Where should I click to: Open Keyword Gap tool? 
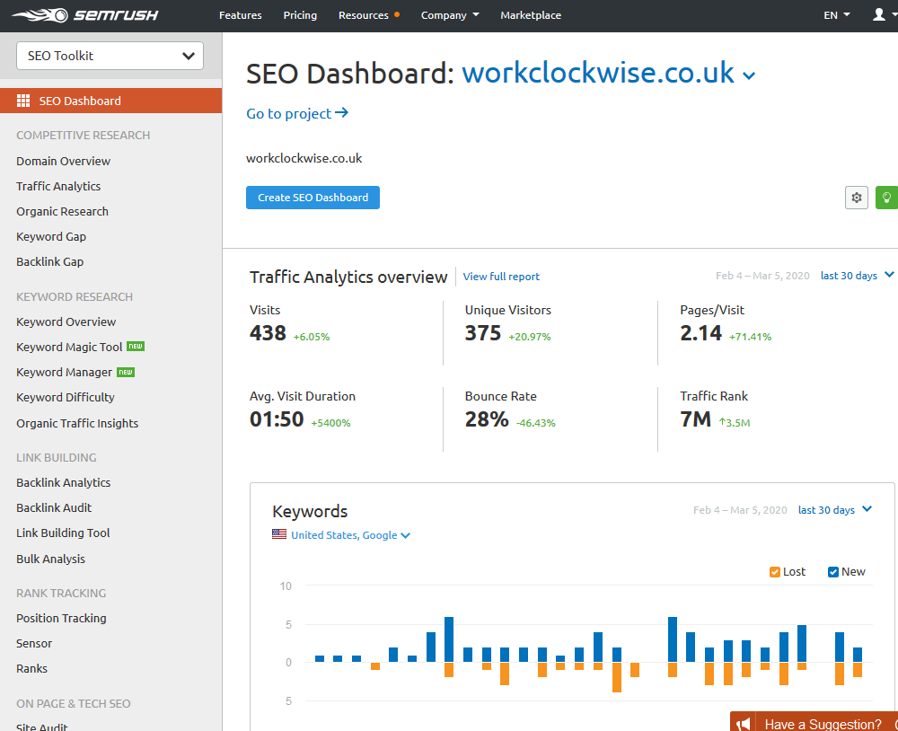pyautogui.click(x=51, y=236)
